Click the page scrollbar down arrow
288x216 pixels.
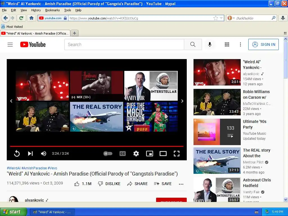coord(285,199)
